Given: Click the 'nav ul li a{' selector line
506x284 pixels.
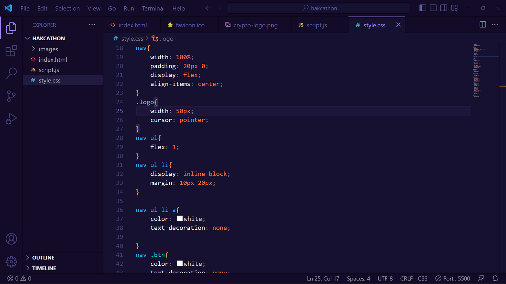Looking at the screenshot, I should [157, 210].
